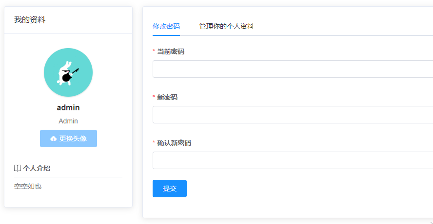Open the 管理你的个人资料 tab

coord(227,26)
